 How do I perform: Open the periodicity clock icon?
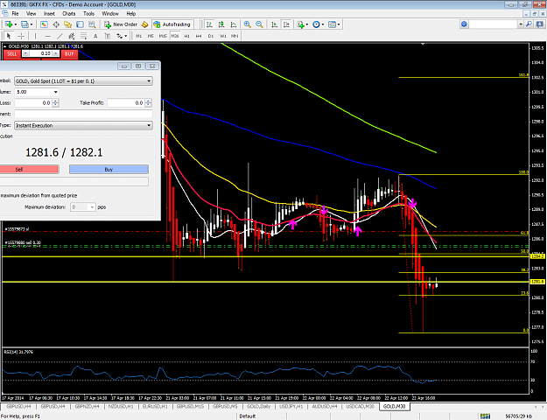(x=317, y=24)
